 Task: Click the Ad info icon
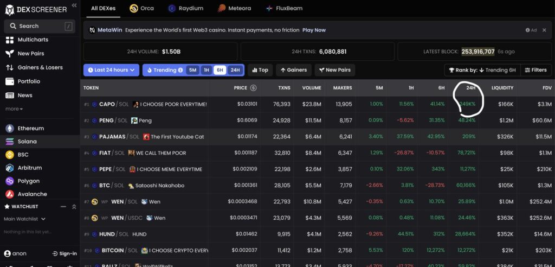coord(527,30)
